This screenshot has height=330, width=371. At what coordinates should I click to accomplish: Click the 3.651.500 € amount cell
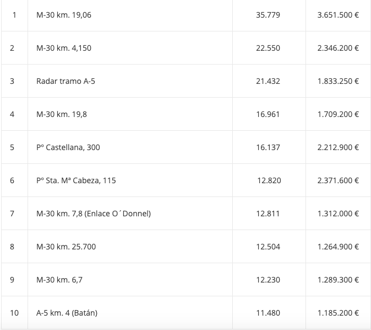pyautogui.click(x=338, y=15)
